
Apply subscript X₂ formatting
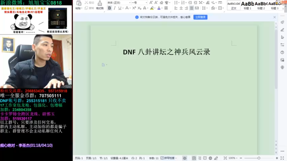click(x=140, y=8)
